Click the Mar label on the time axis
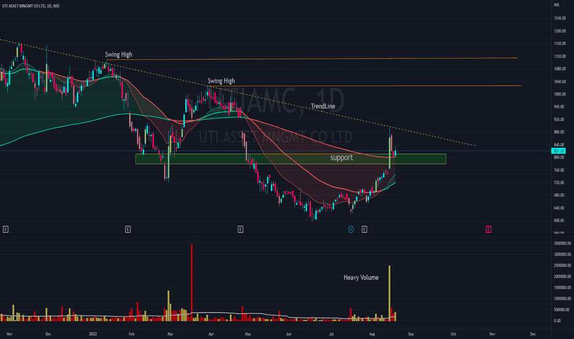This screenshot has height=339, width=574. 170,334
